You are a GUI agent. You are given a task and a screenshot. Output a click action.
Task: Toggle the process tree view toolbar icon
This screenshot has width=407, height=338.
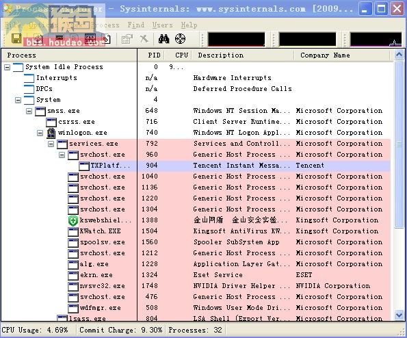coord(75,39)
